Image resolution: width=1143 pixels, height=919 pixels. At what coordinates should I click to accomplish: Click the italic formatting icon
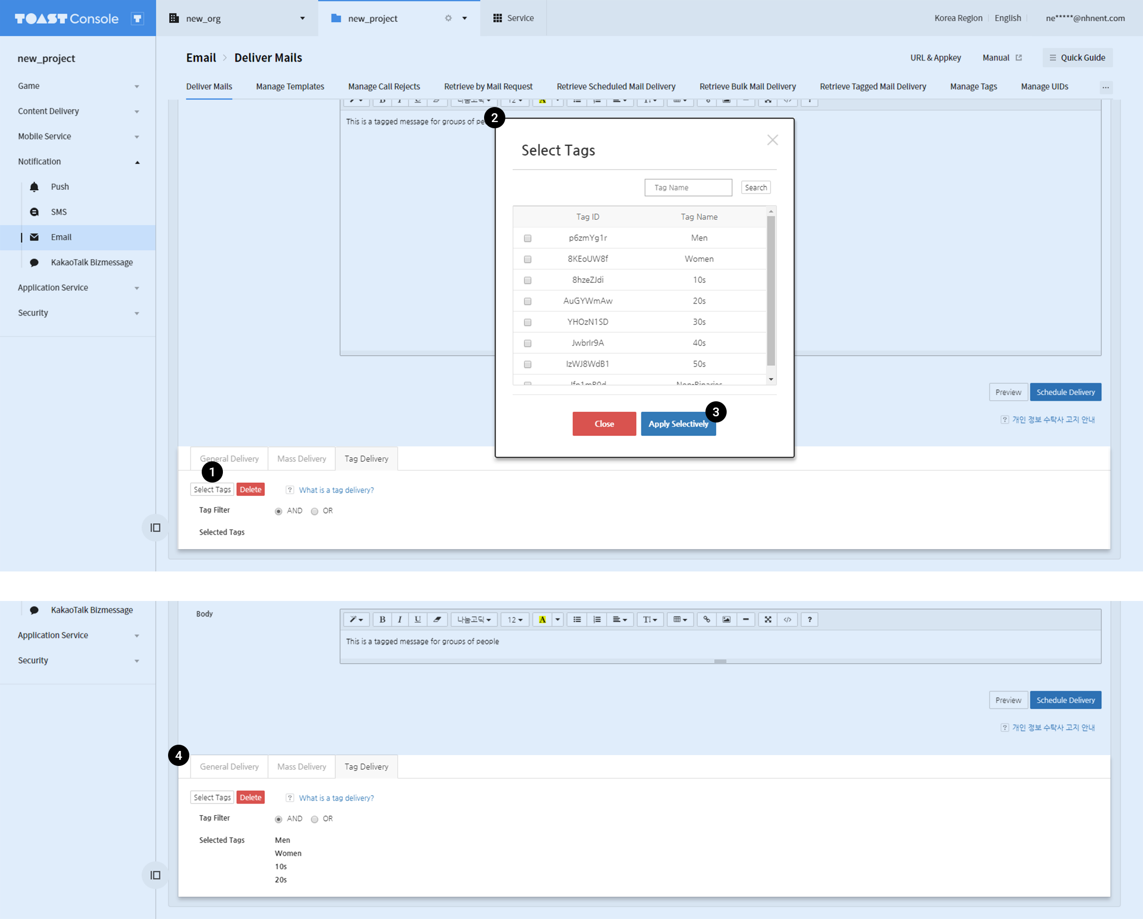400,619
